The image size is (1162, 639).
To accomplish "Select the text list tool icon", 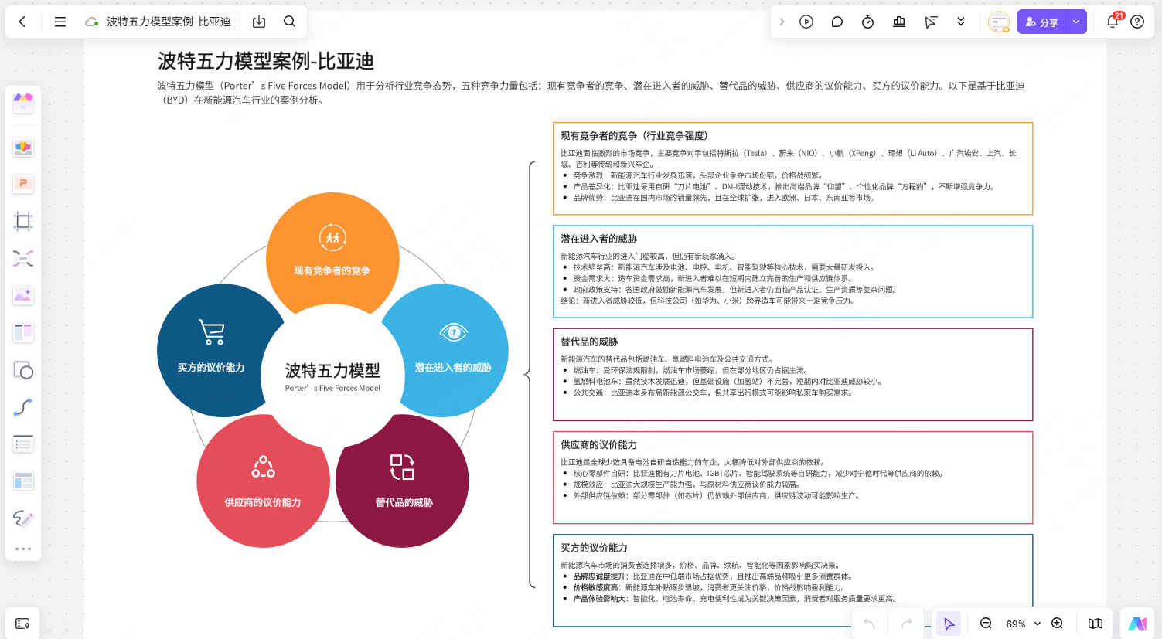I will point(23,444).
